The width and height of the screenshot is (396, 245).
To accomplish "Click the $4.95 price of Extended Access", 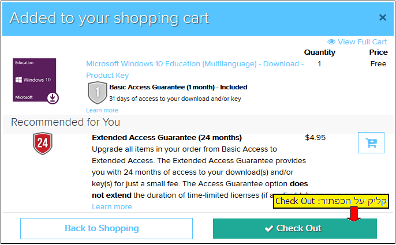I will click(x=315, y=138).
